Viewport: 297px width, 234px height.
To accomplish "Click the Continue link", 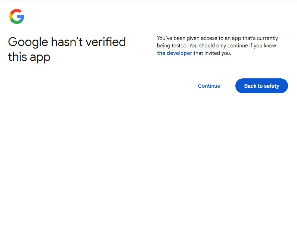I will tap(209, 86).
